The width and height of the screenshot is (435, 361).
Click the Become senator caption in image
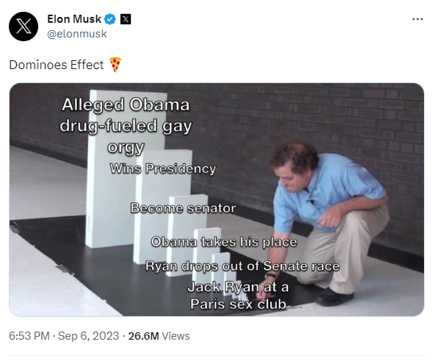pyautogui.click(x=183, y=208)
